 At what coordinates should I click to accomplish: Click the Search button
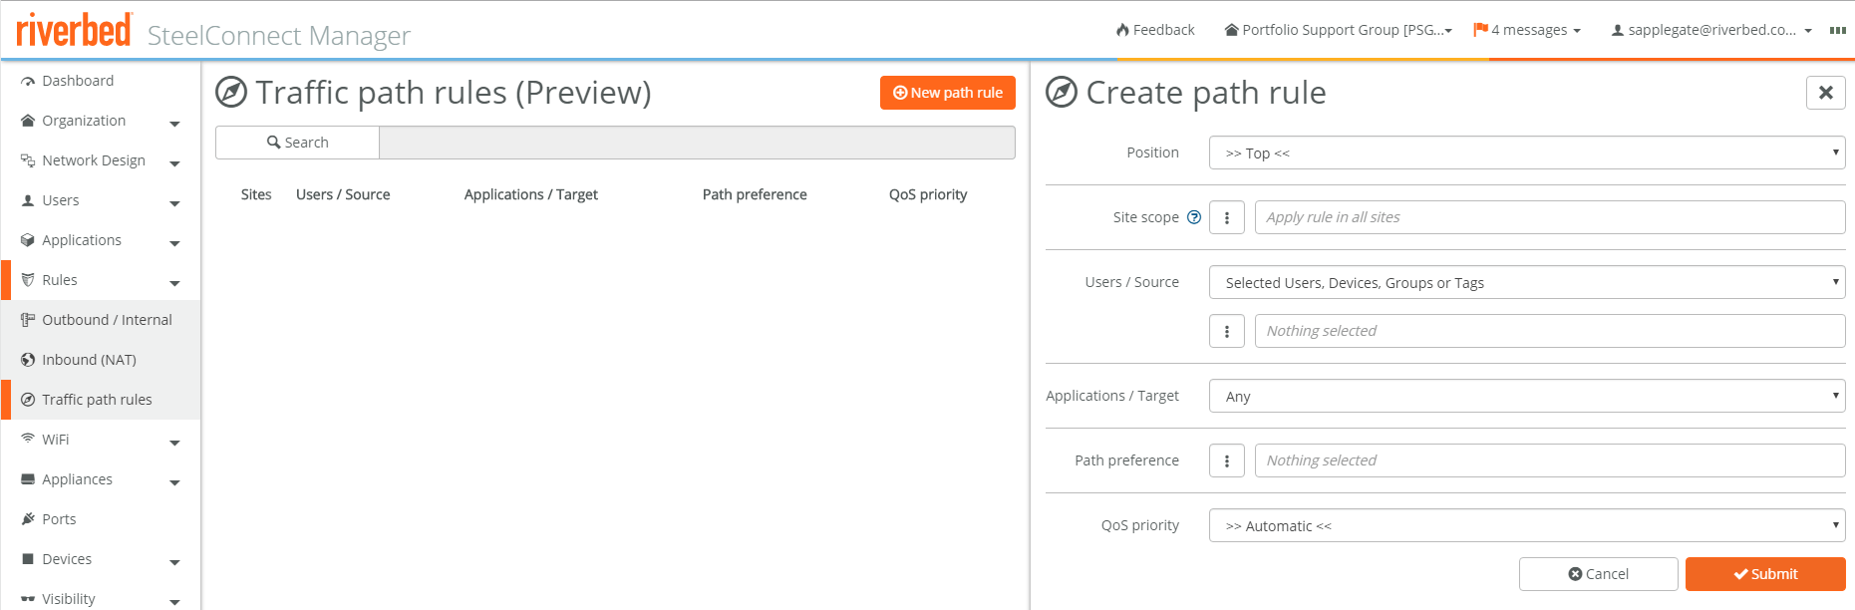(x=297, y=143)
